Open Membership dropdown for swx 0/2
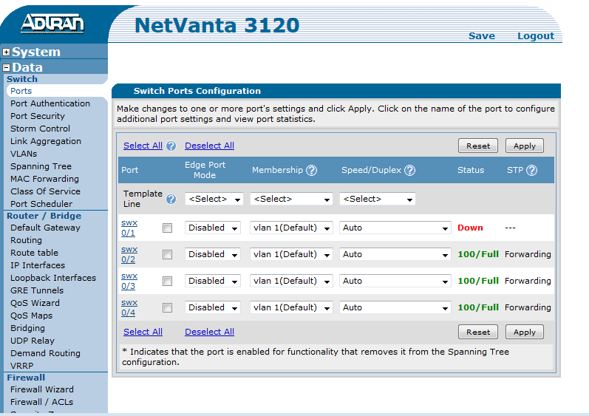589x416 pixels. (x=291, y=255)
